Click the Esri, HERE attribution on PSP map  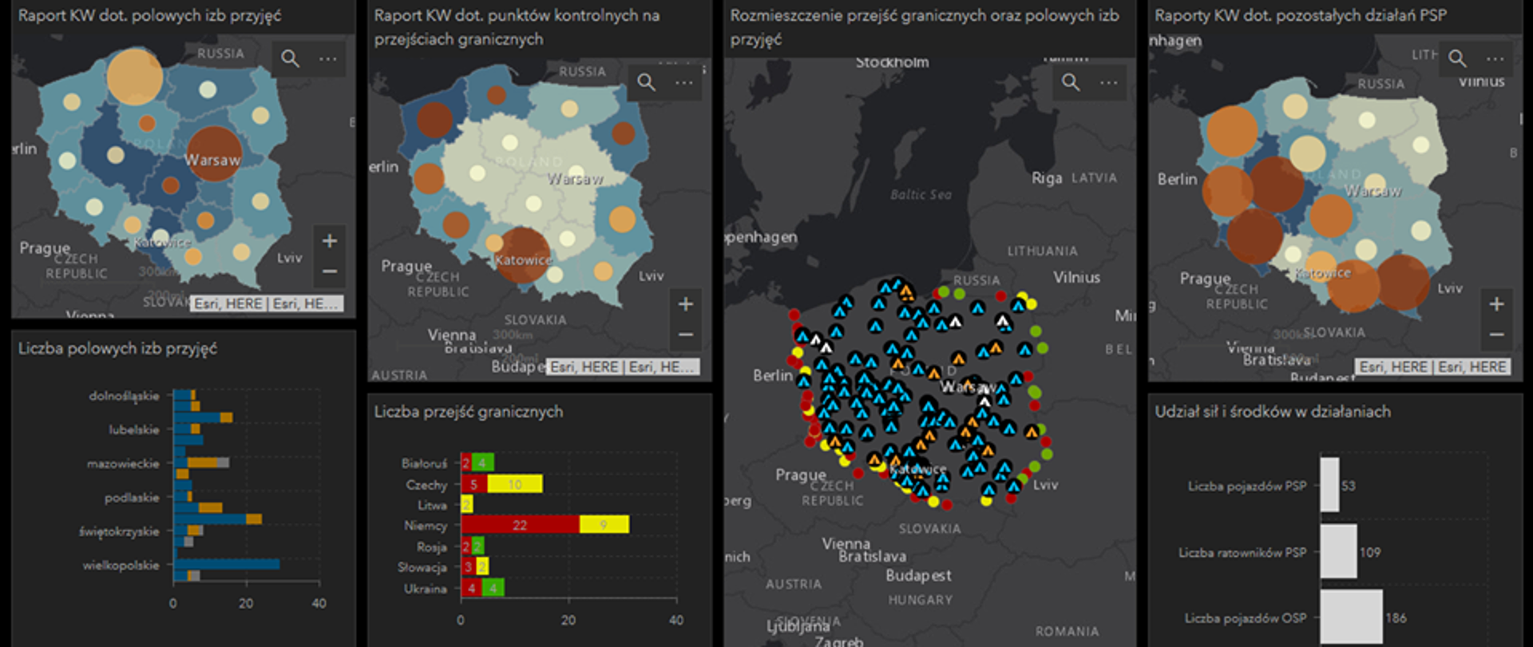tap(1433, 367)
